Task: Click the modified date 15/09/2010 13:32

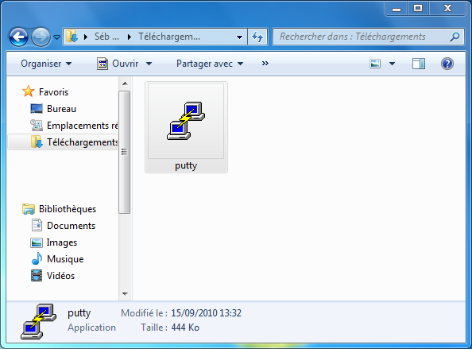Action: click(206, 313)
